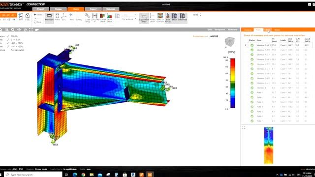The width and height of the screenshot is (315, 177).
Task: Click the Analysis result tab
Action: 248,29
